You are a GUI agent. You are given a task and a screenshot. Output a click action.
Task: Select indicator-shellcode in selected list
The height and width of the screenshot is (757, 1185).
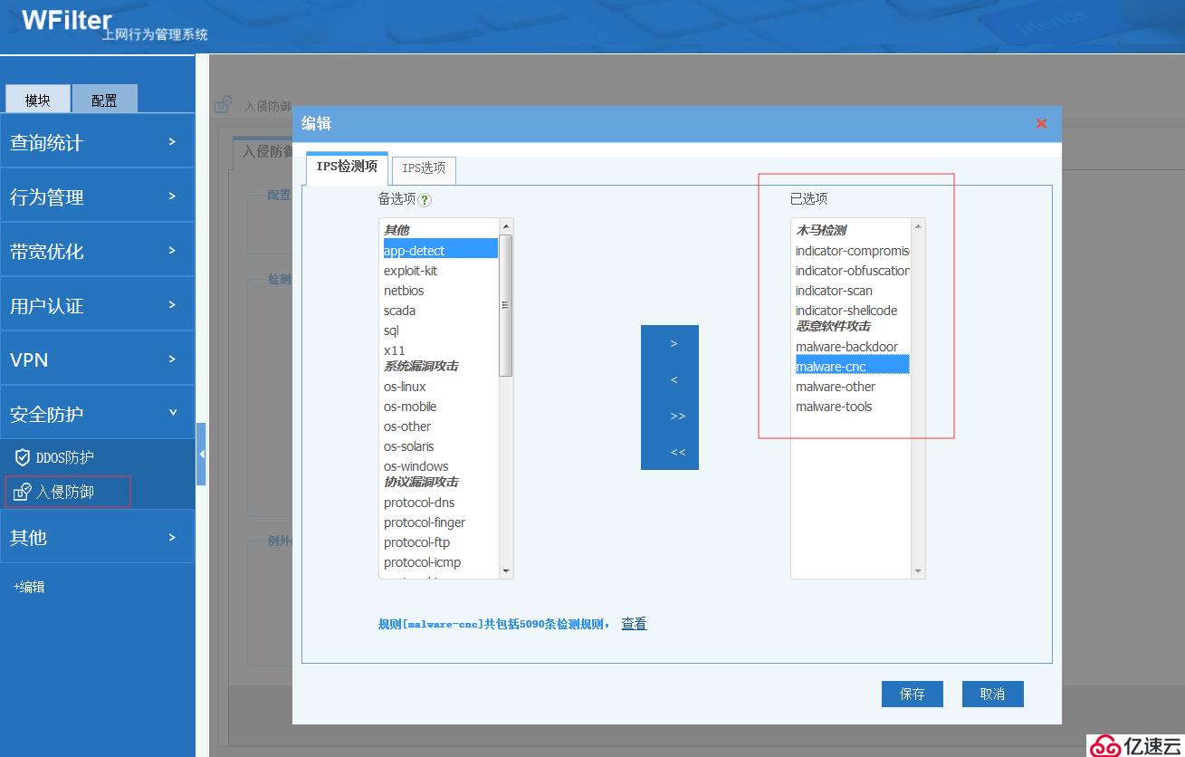[x=852, y=311]
